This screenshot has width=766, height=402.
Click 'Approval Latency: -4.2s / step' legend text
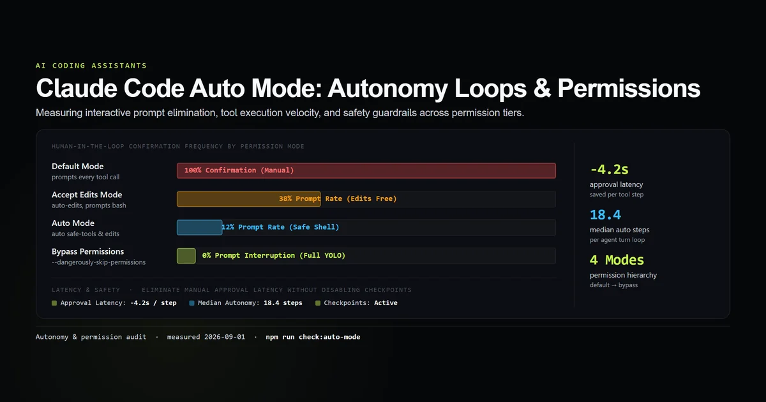coord(118,303)
